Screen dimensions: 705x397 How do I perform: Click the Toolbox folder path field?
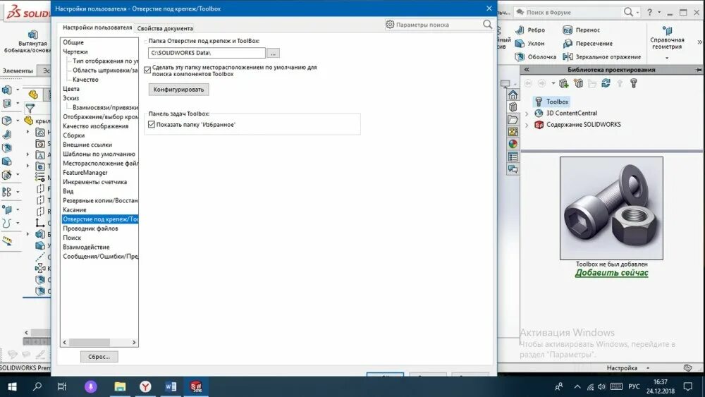coord(207,53)
